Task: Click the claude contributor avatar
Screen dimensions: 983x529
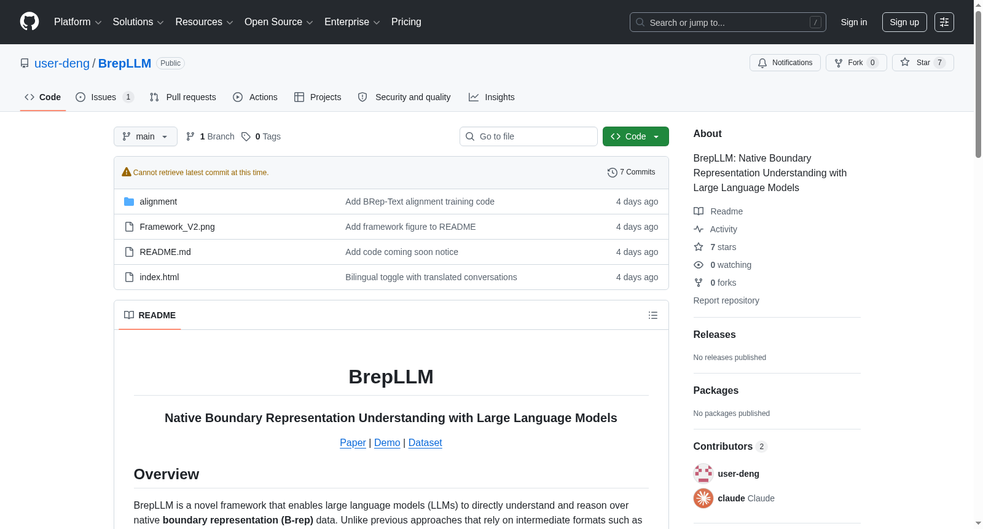Action: (x=703, y=498)
